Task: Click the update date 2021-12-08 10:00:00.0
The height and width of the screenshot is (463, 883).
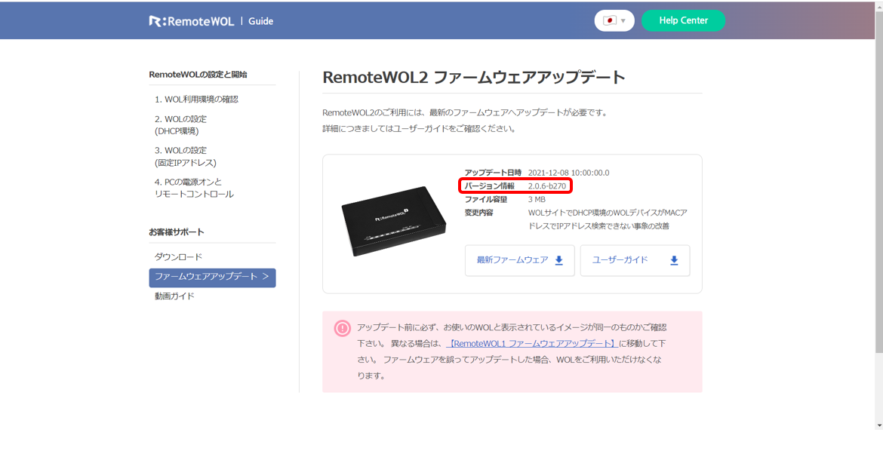Action: 569,173
